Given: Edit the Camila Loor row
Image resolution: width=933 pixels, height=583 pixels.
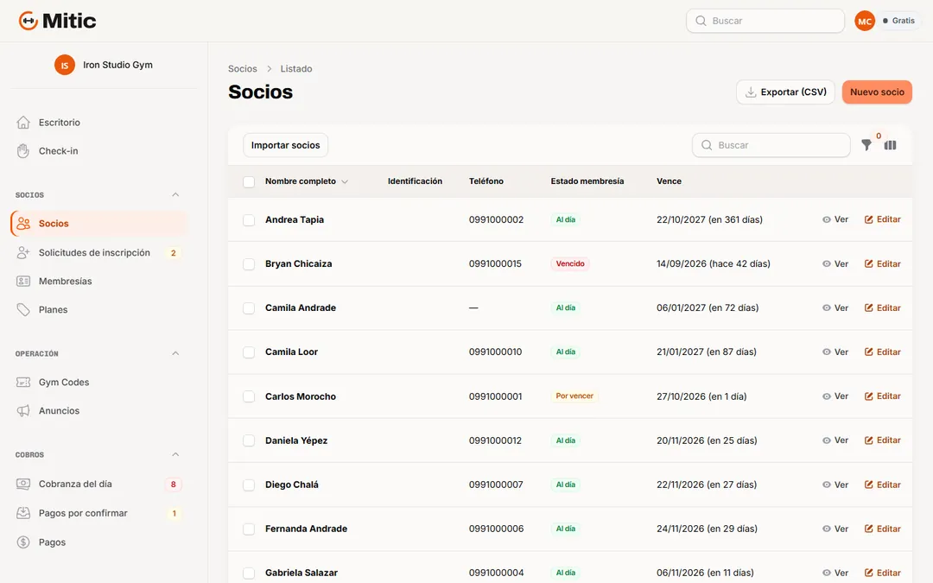Looking at the screenshot, I should click(x=882, y=352).
